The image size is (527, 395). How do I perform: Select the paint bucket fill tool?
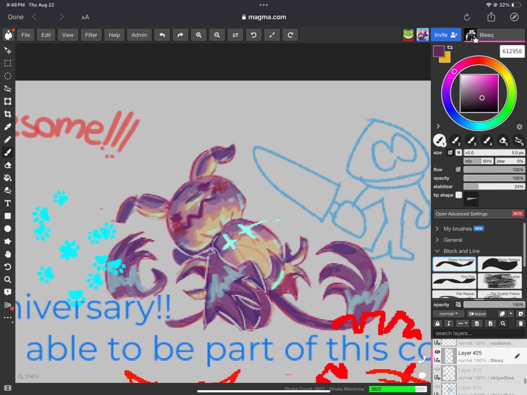[x=7, y=177]
